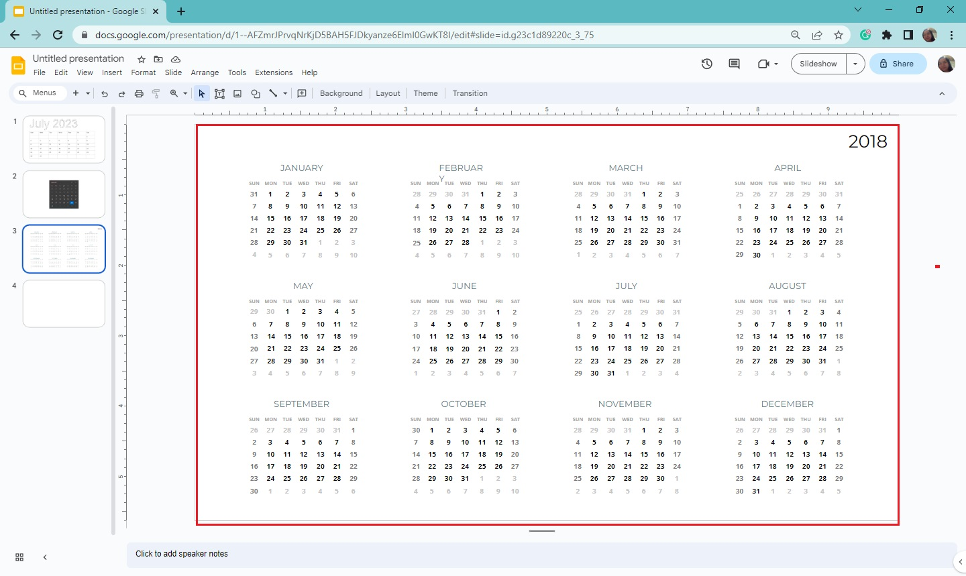Screen dimensions: 966x576
Task: Select the first slide thumbnail
Action: (x=64, y=139)
